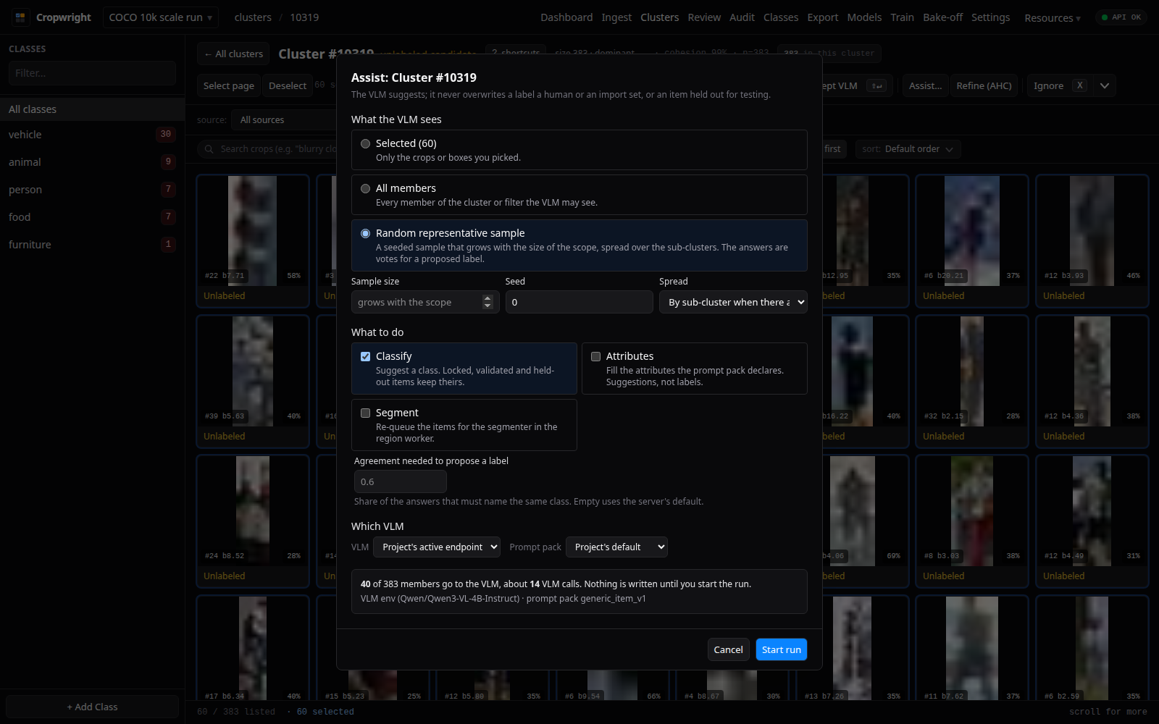Screen dimensions: 1159x724
Task: Click the agreement threshold input field
Action: click(x=401, y=481)
